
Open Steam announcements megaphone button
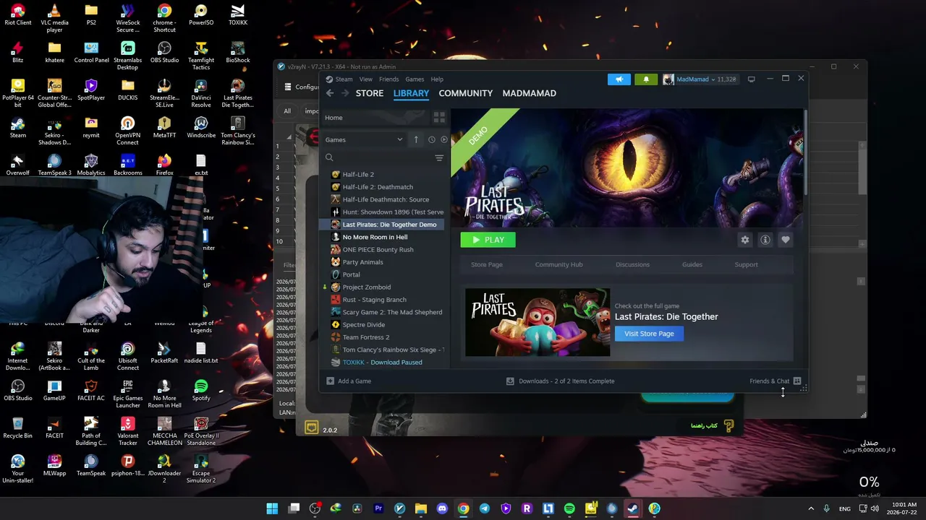(619, 79)
